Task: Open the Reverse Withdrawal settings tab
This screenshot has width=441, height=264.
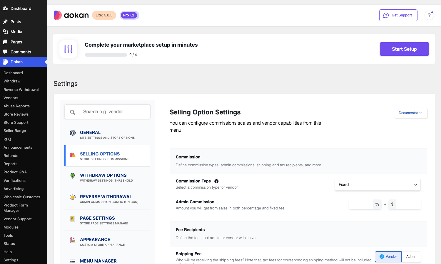Action: (x=107, y=199)
